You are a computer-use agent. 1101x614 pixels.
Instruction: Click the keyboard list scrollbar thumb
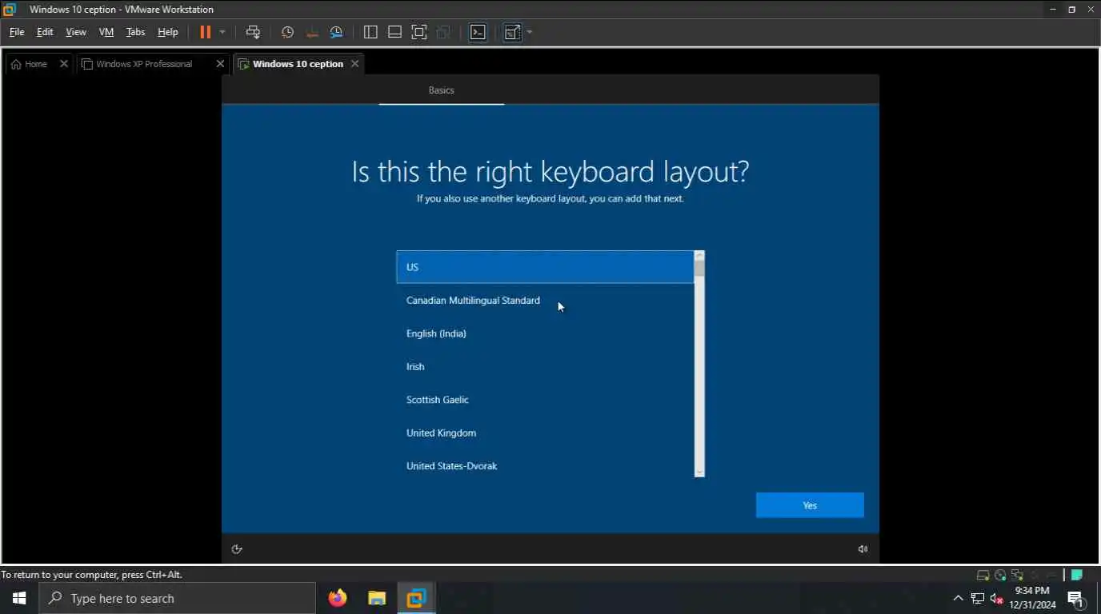699,268
